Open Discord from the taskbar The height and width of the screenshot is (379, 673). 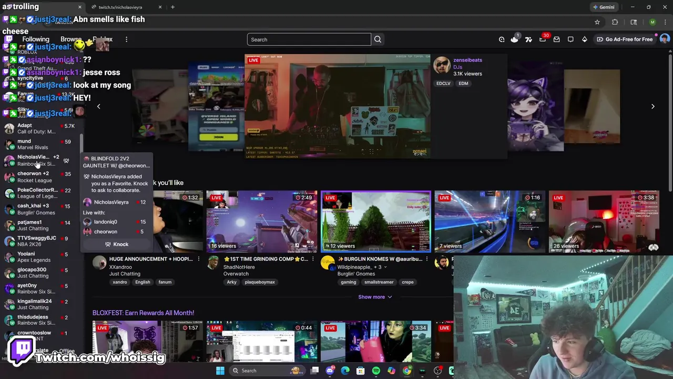[x=330, y=371]
